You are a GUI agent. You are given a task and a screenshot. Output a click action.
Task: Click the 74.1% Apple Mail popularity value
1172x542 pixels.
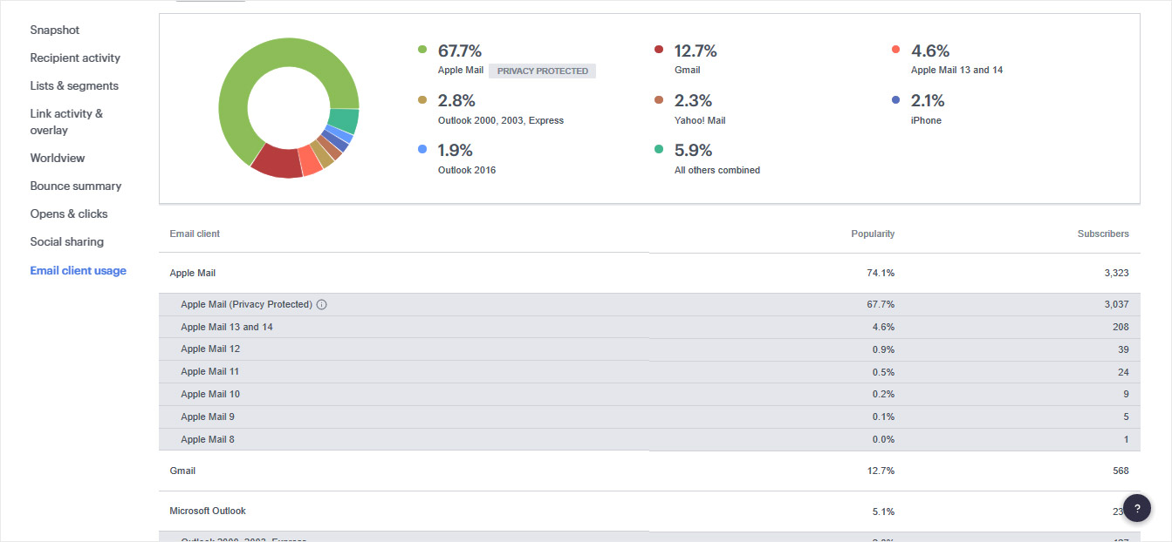(880, 273)
